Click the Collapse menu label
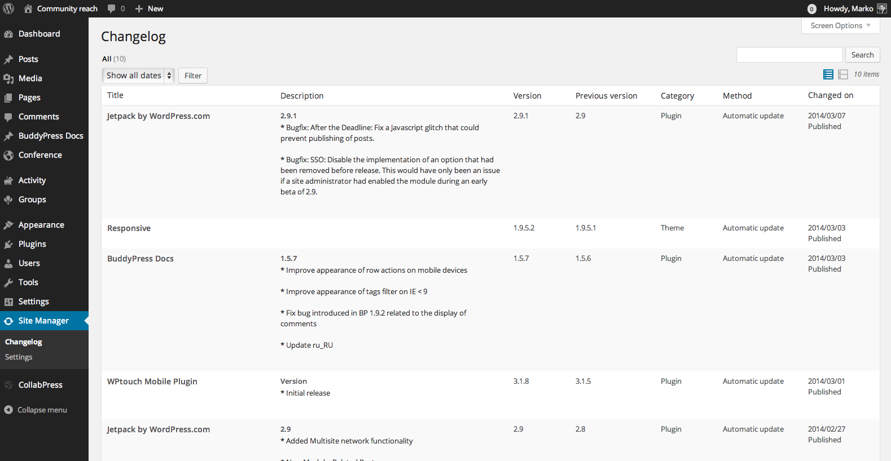Image resolution: width=891 pixels, height=461 pixels. [42, 410]
